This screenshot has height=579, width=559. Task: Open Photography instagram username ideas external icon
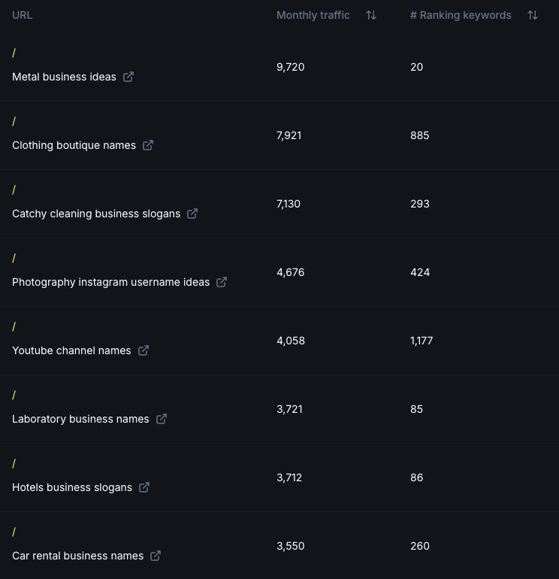222,282
